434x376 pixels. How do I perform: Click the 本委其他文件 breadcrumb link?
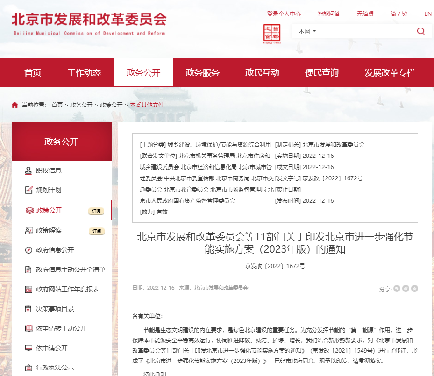pyautogui.click(x=147, y=105)
